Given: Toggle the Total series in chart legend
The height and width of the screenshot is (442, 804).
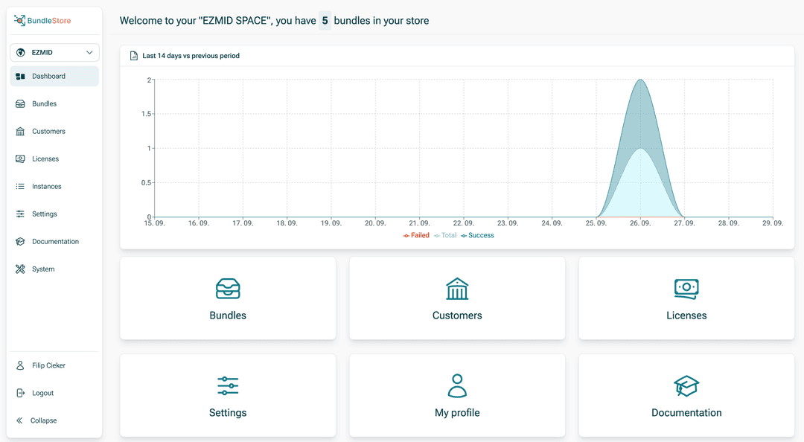Looking at the screenshot, I should pyautogui.click(x=445, y=235).
